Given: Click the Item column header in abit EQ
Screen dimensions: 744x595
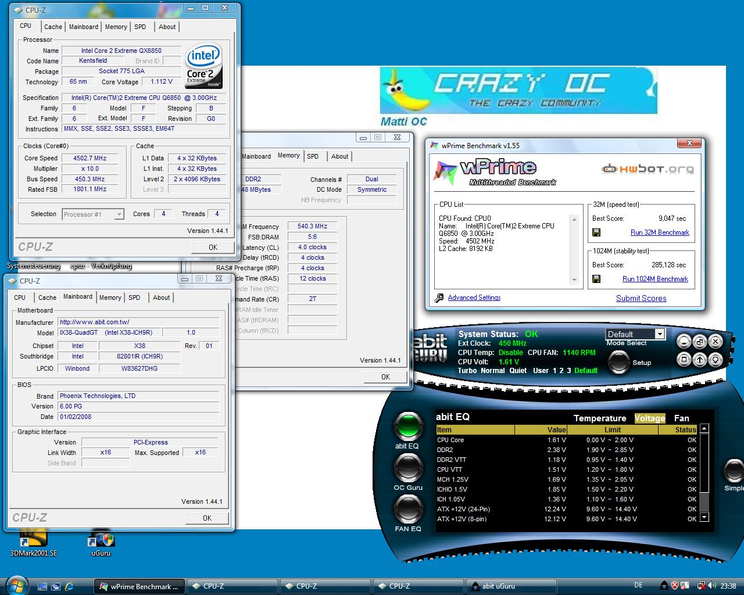Looking at the screenshot, I should coord(475,430).
